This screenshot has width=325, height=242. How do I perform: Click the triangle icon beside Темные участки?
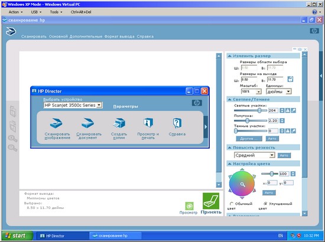(288, 131)
